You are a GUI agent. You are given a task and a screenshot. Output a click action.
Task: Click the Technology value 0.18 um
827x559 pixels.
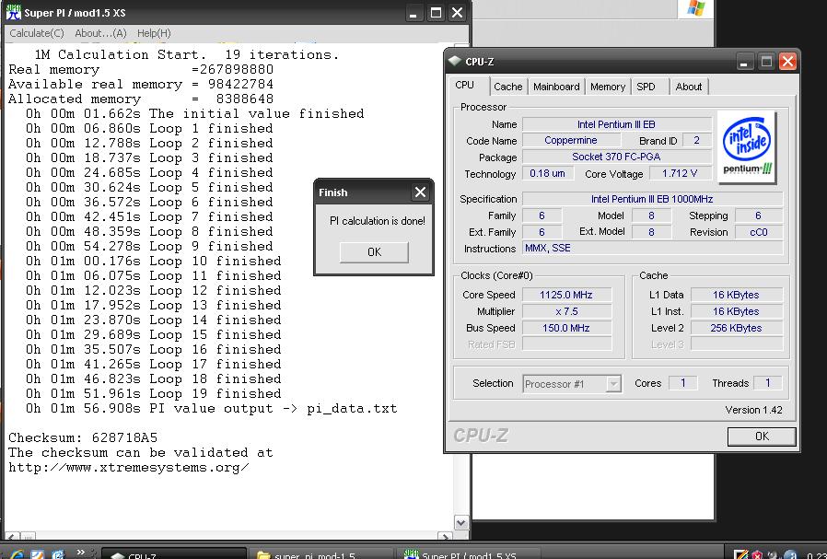(x=547, y=173)
